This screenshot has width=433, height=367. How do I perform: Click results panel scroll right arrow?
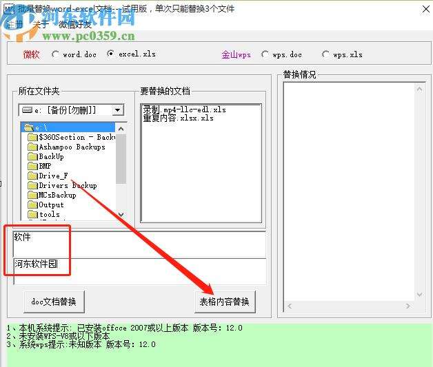[x=408, y=306]
